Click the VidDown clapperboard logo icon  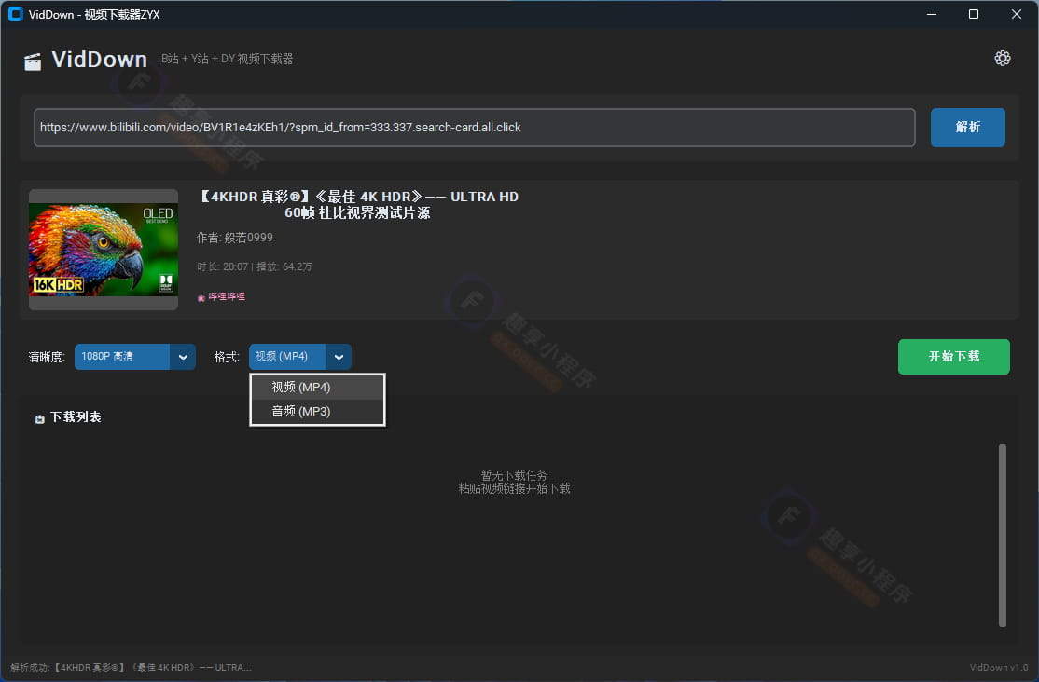pyautogui.click(x=34, y=59)
